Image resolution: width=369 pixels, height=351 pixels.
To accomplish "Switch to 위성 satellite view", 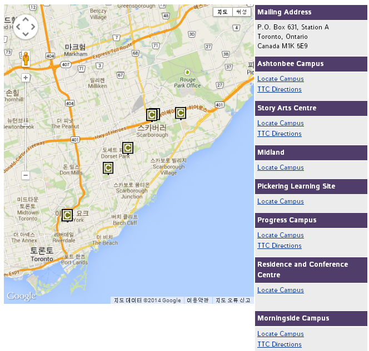I will 241,12.
